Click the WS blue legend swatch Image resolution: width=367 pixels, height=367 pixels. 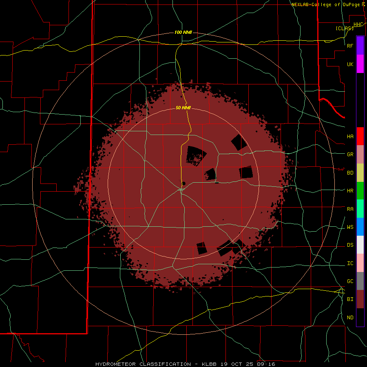click(360, 227)
